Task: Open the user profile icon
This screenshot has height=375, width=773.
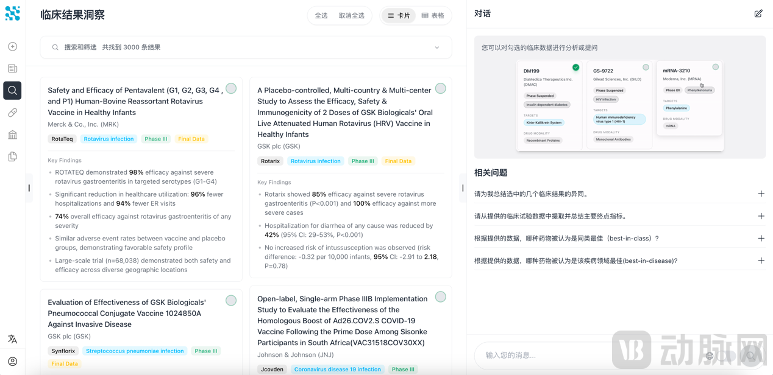Action: point(12,361)
